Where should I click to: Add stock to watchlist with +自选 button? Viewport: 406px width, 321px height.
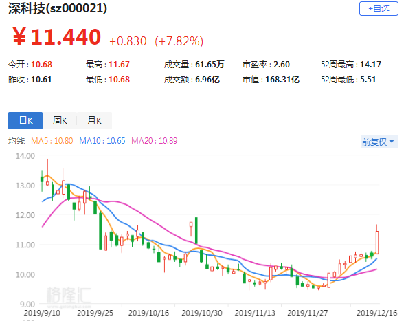[379, 8]
